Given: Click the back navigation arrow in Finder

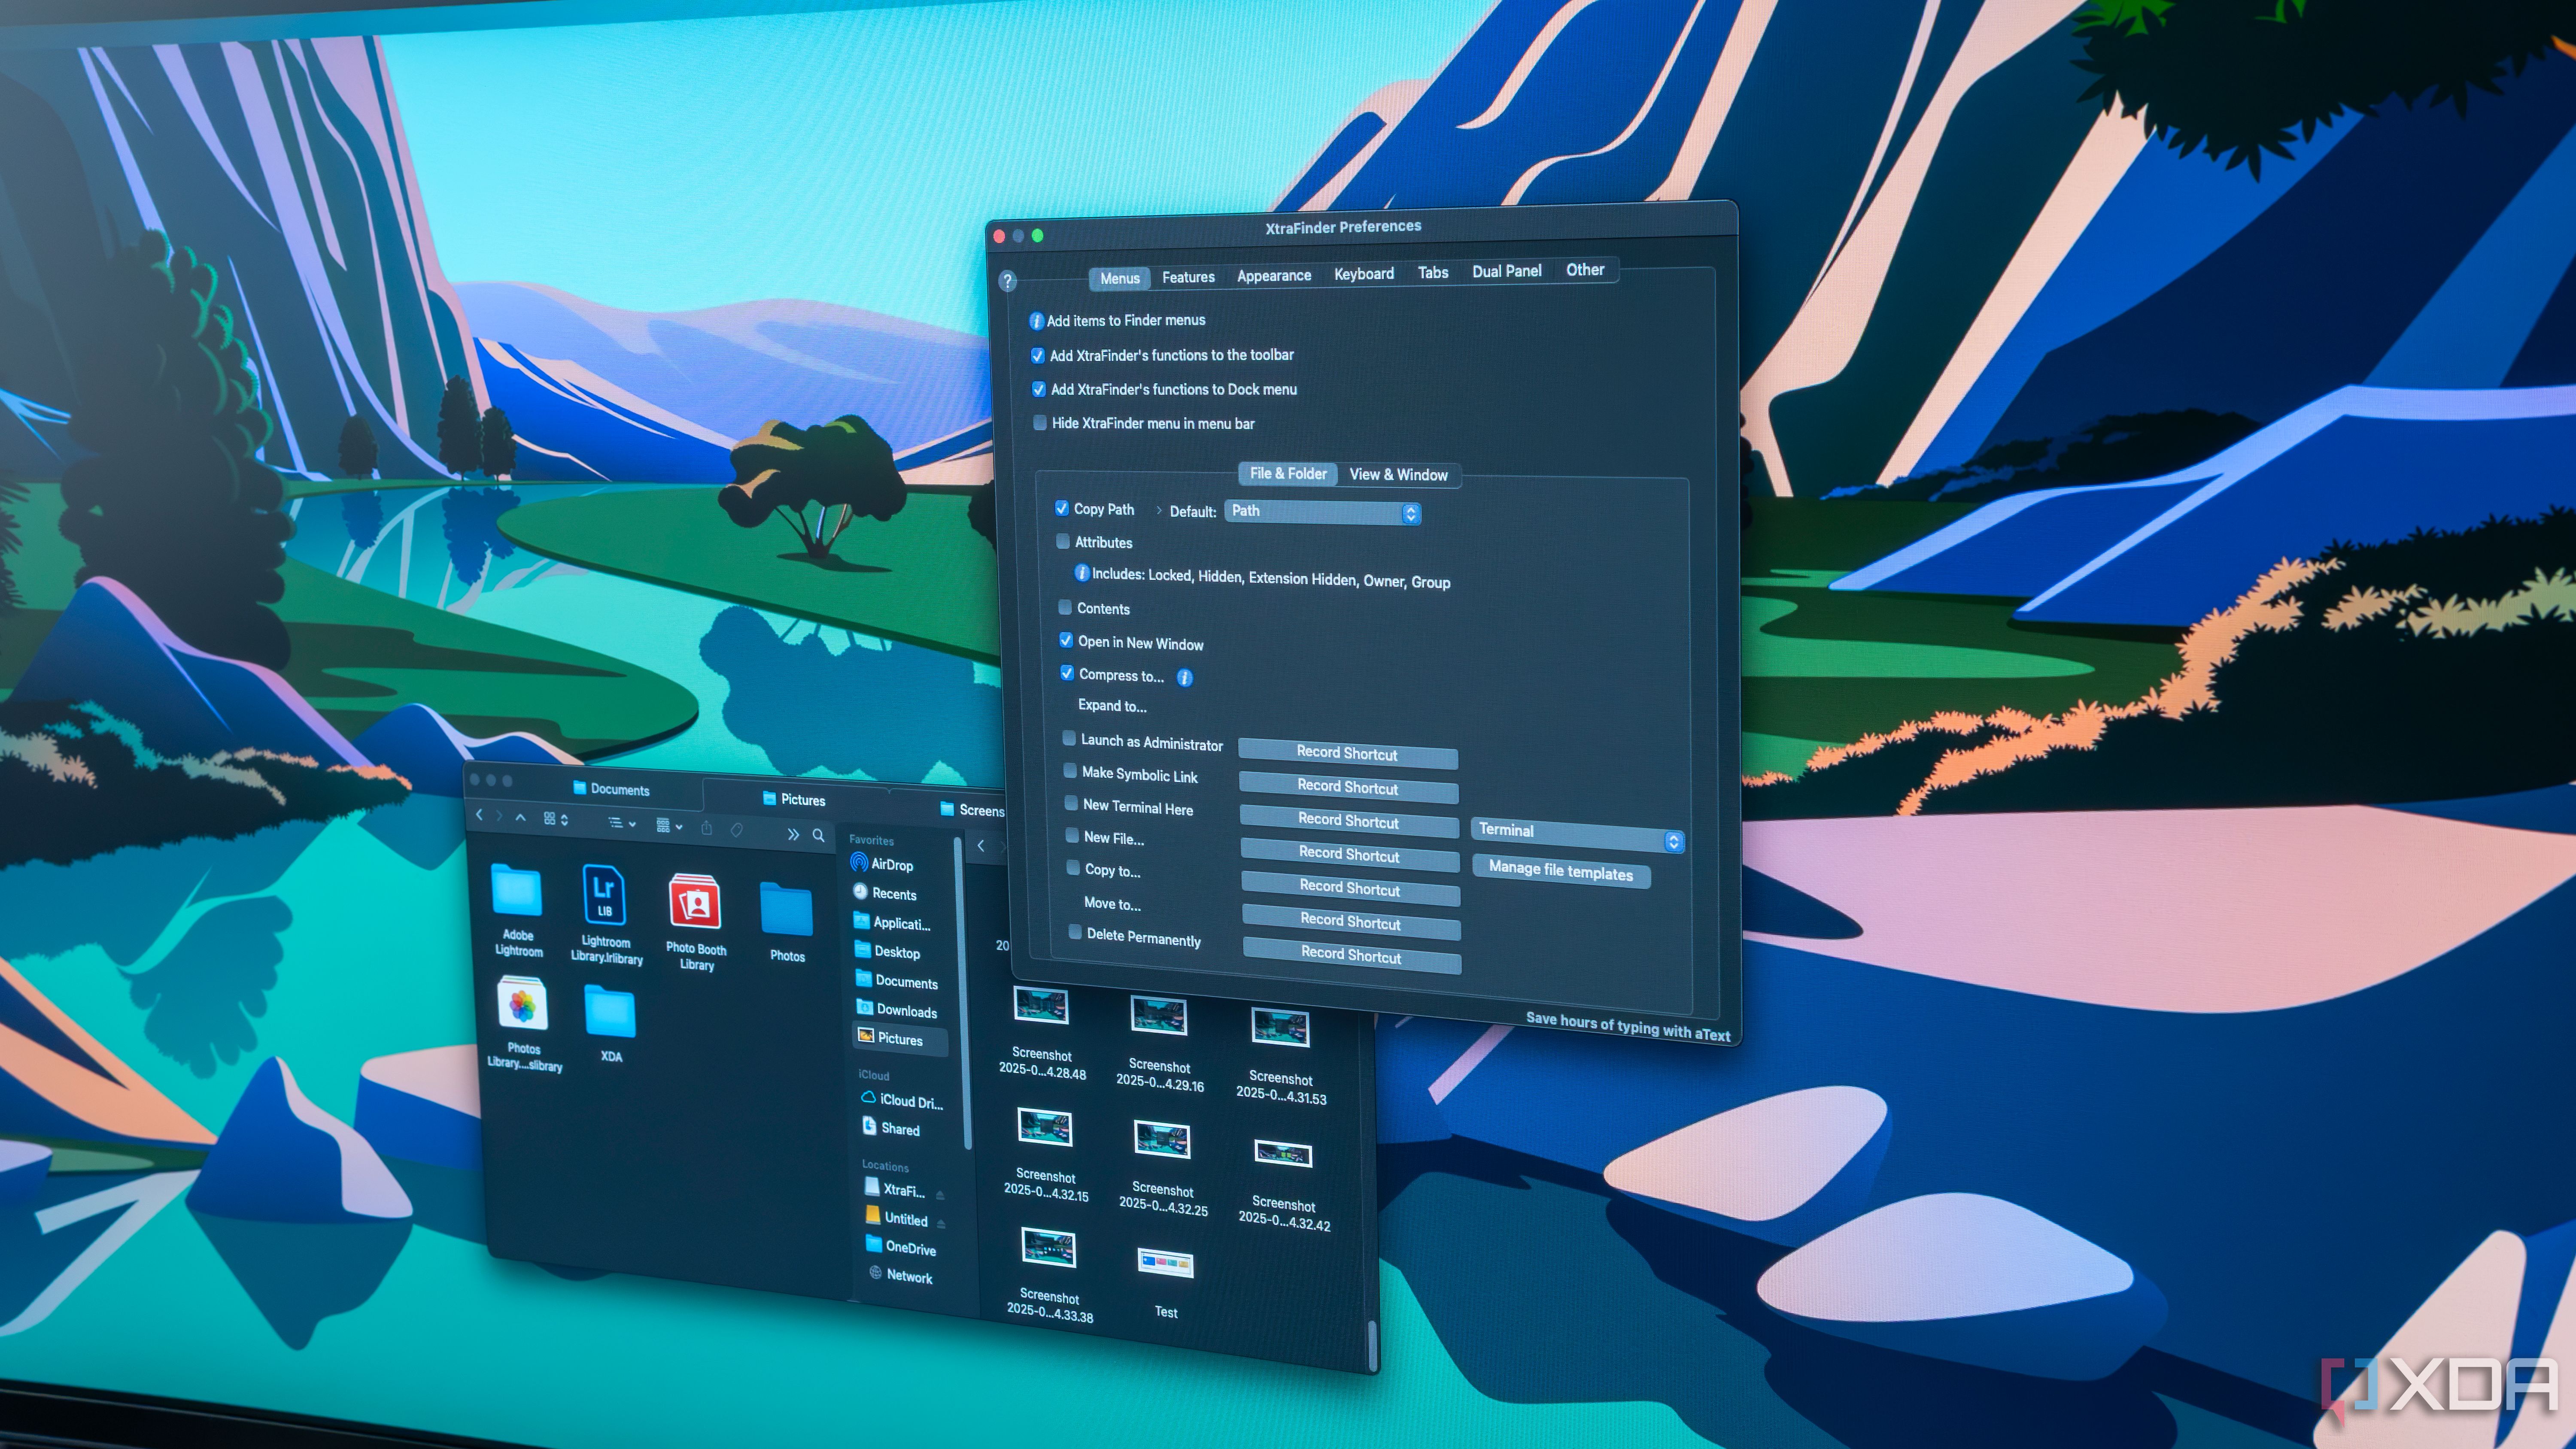Looking at the screenshot, I should coord(481,815).
